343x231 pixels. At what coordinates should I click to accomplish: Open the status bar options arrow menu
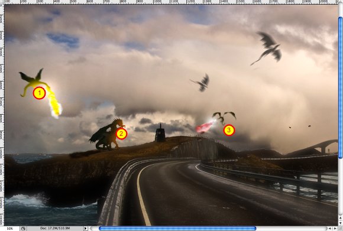click(x=86, y=229)
